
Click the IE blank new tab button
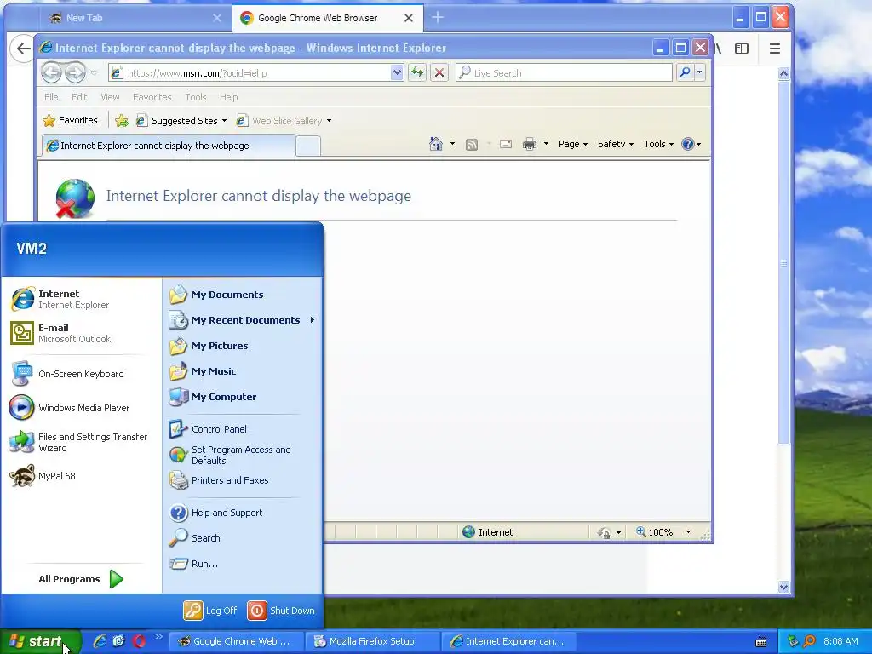pos(308,146)
